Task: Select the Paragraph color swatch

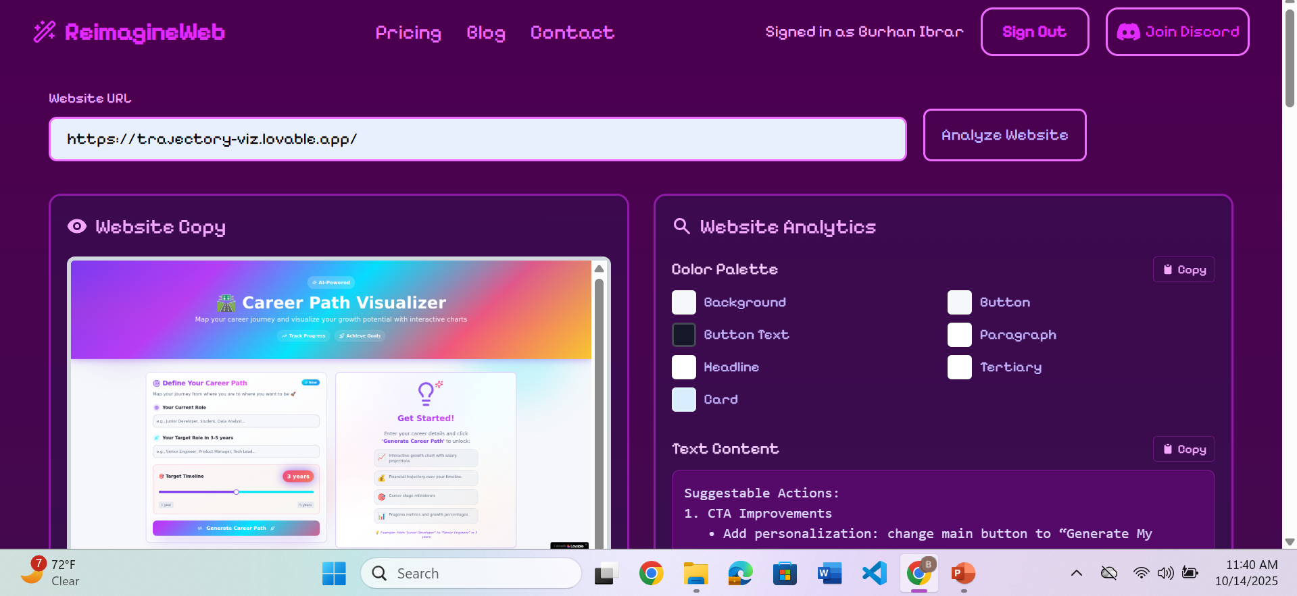Action: tap(960, 335)
